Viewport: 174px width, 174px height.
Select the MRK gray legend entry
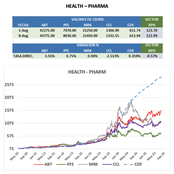(x=88, y=165)
